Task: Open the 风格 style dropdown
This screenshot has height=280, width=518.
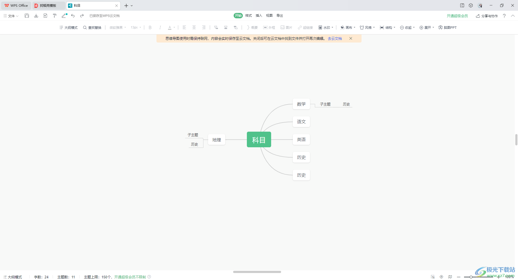Action: click(x=367, y=27)
